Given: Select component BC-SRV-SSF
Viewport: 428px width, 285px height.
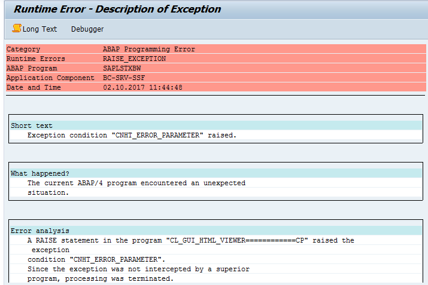Looking at the screenshot, I should pyautogui.click(x=124, y=78).
